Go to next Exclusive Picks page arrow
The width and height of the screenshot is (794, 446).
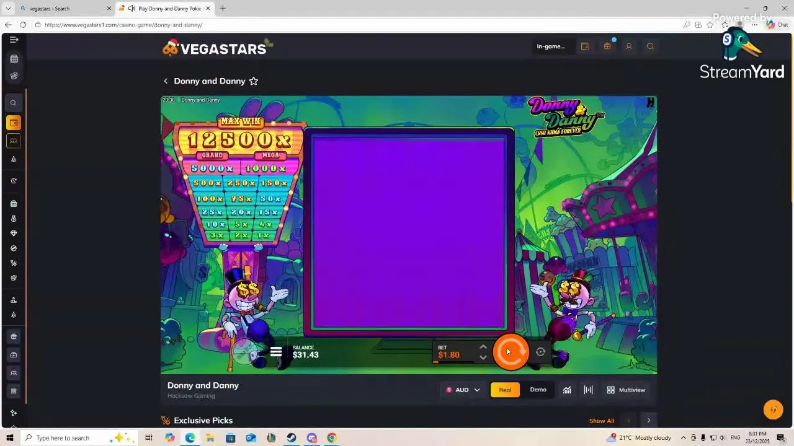coord(649,421)
